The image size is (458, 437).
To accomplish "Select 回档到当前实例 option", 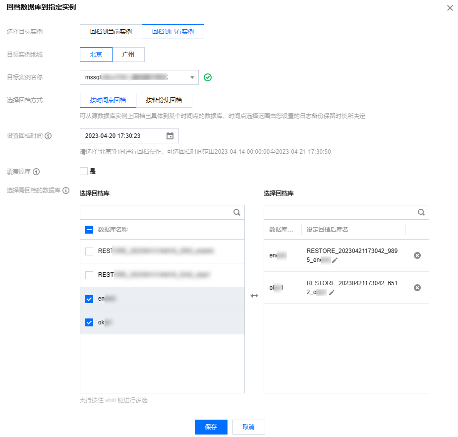I will pyautogui.click(x=111, y=32).
